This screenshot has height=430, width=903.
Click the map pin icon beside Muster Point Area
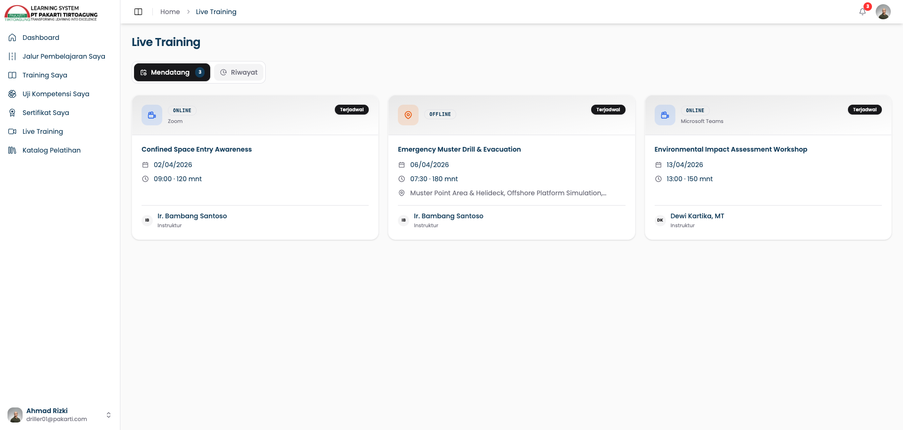coord(402,193)
